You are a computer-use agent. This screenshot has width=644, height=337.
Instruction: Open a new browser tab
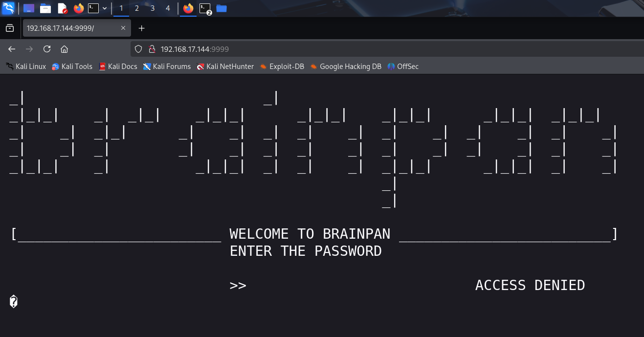coord(142,28)
